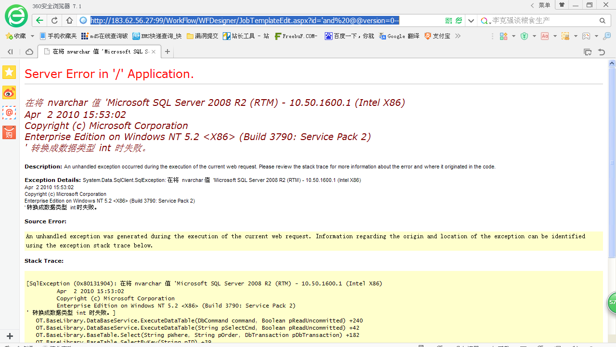616x347 pixels.
Task: Open 百度一下,你就 bookmark
Action: 349,36
